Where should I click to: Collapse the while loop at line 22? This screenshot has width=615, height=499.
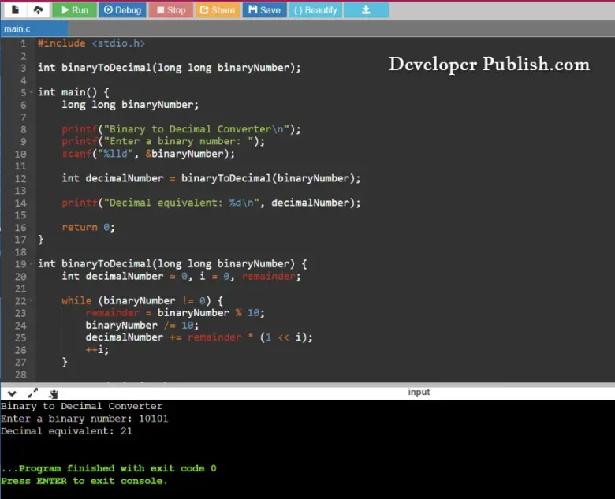tap(32, 301)
